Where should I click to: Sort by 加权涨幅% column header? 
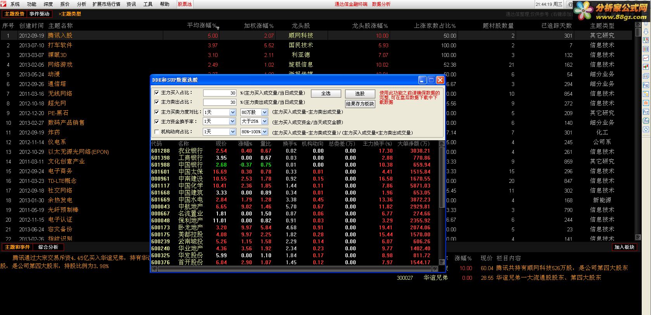coord(259,26)
